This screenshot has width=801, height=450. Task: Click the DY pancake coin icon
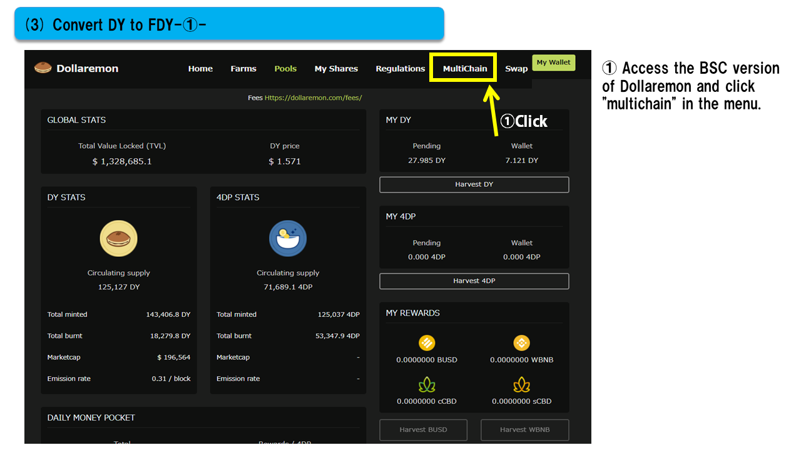[119, 239]
